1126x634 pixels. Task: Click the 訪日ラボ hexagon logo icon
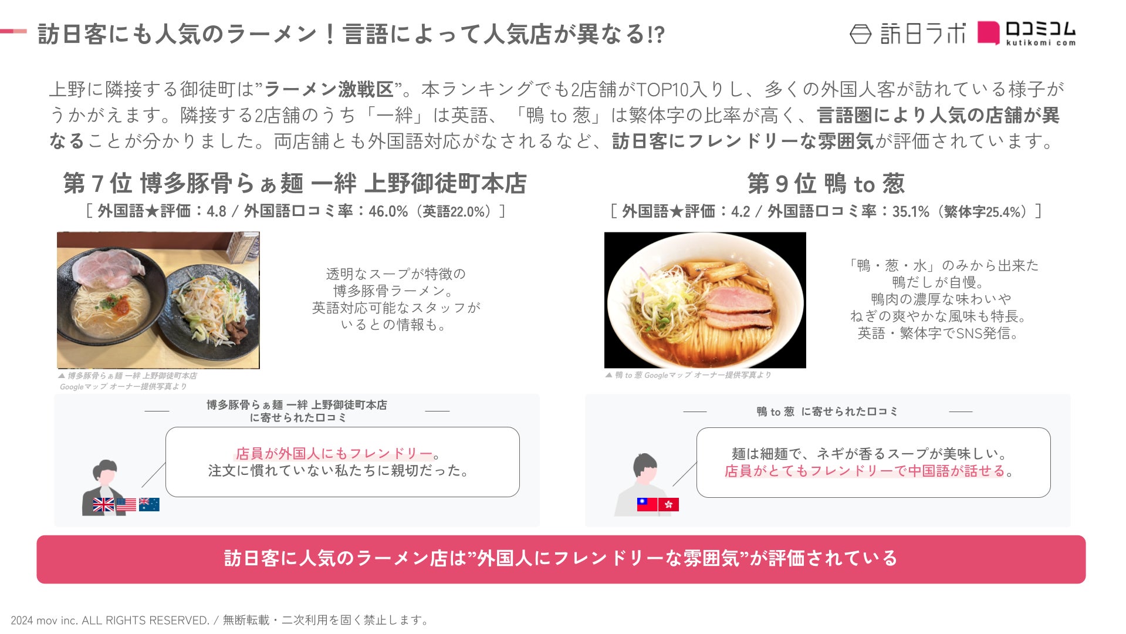click(860, 34)
